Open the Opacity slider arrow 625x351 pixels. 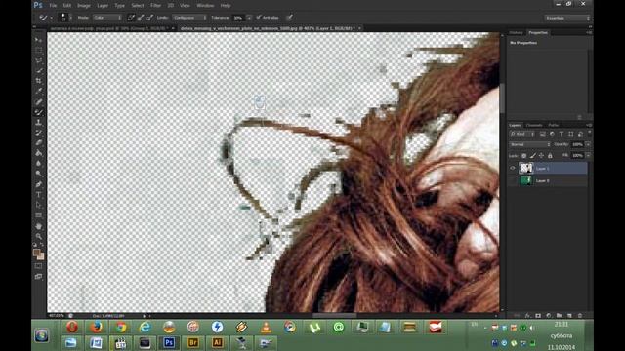point(588,144)
